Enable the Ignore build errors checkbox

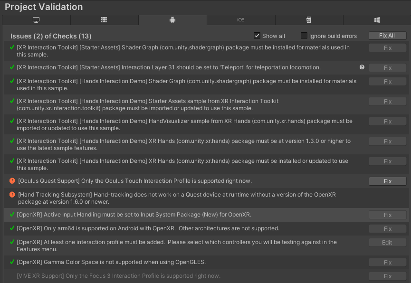[x=304, y=36]
